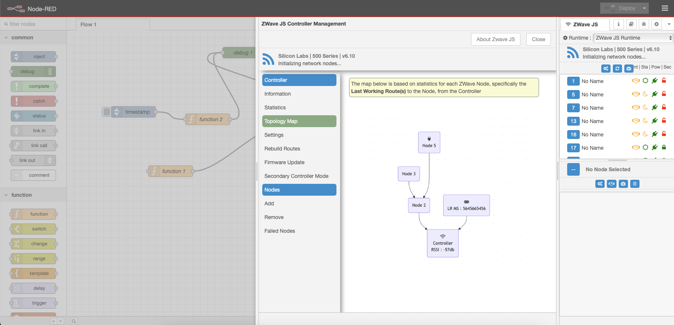Click the collapse all palette categories icon

[53, 321]
